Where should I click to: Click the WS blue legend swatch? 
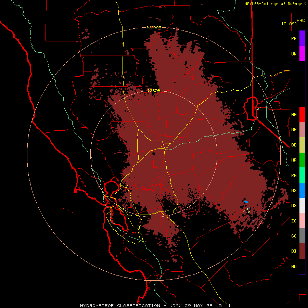pos(302,190)
